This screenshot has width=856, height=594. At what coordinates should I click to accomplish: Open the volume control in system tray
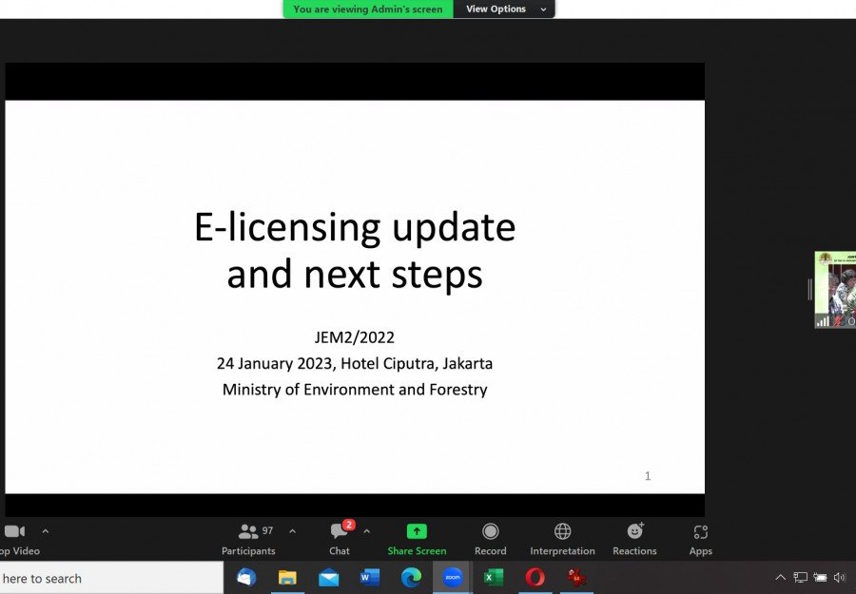839,577
